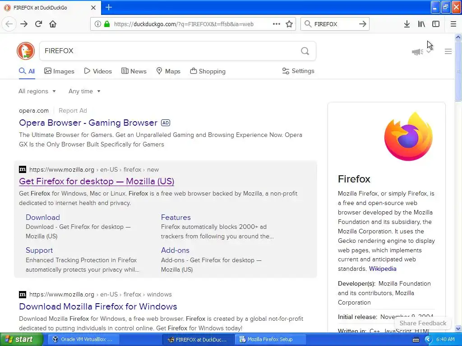Click the mozilla.org favicon of windows result

point(23,294)
